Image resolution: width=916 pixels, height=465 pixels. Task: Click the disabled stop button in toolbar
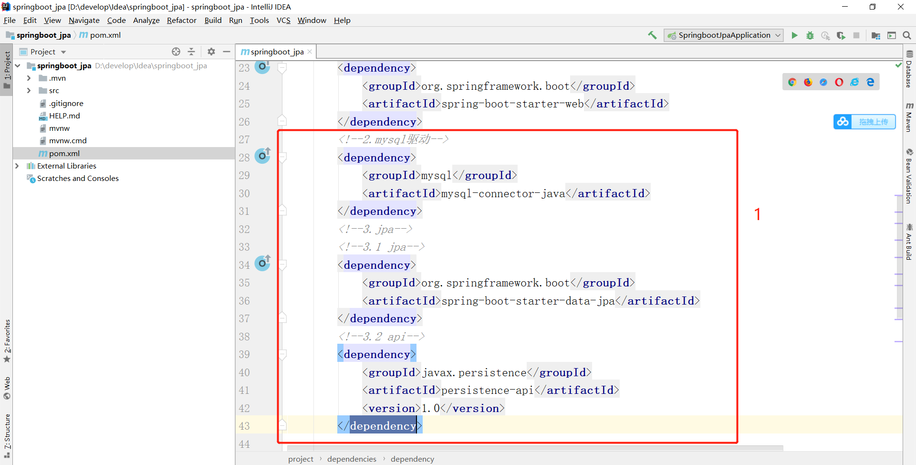pos(856,35)
